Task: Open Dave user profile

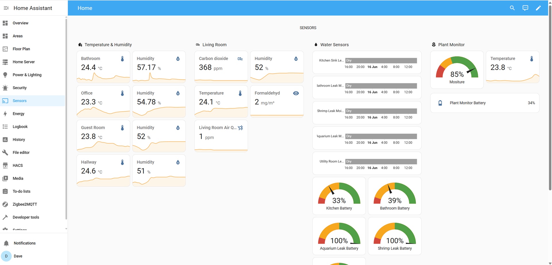Action: 18,256
